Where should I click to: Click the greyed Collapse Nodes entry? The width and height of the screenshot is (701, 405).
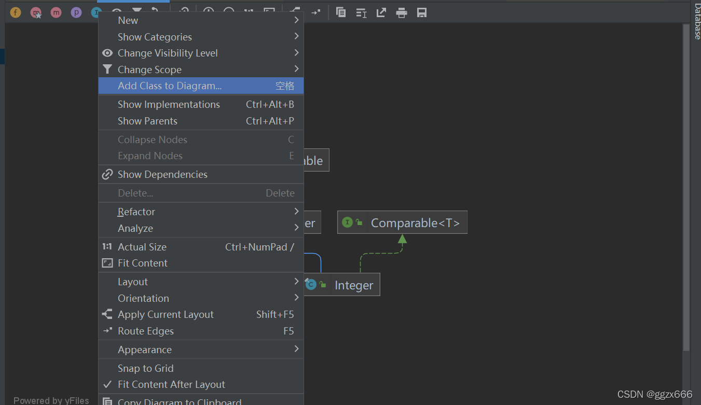(201, 139)
